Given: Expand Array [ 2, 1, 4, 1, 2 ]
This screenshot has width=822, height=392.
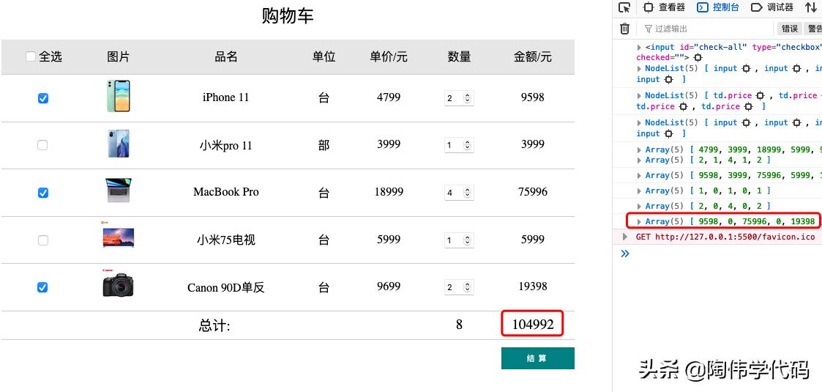Looking at the screenshot, I should 640,160.
